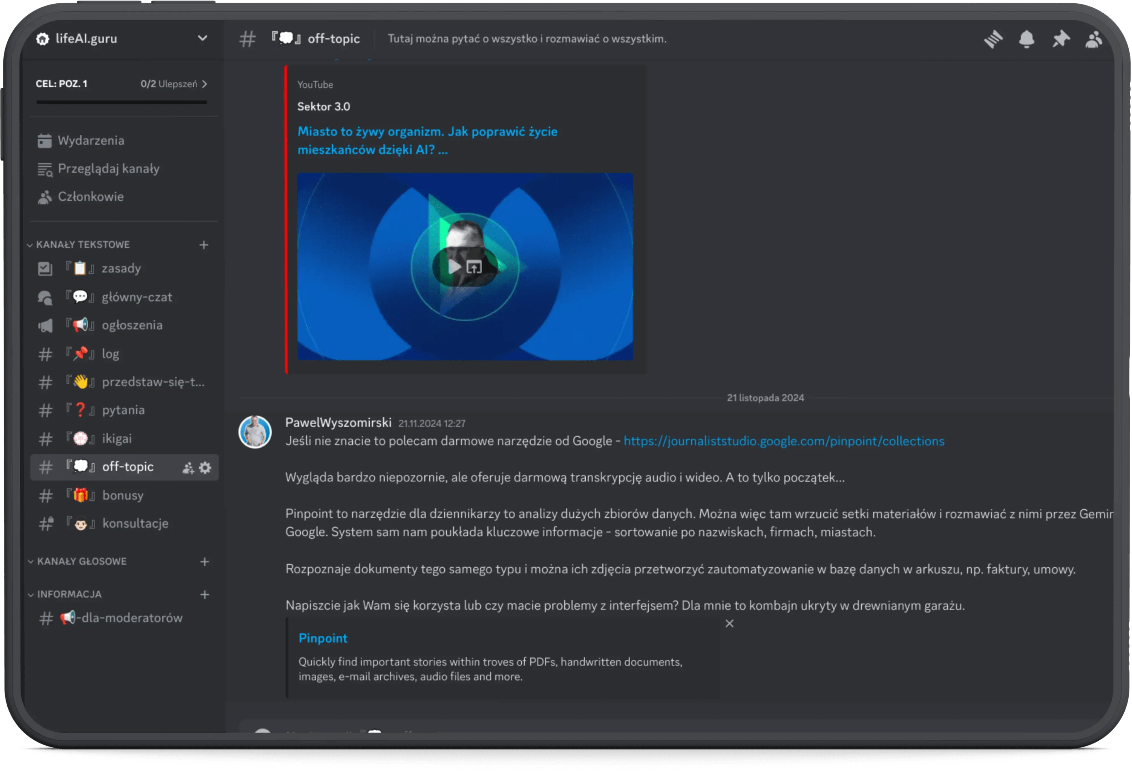Image resolution: width=1132 pixels, height=772 pixels.
Task: Open the journaliststudio.google.com pinpoint link
Action: [784, 441]
